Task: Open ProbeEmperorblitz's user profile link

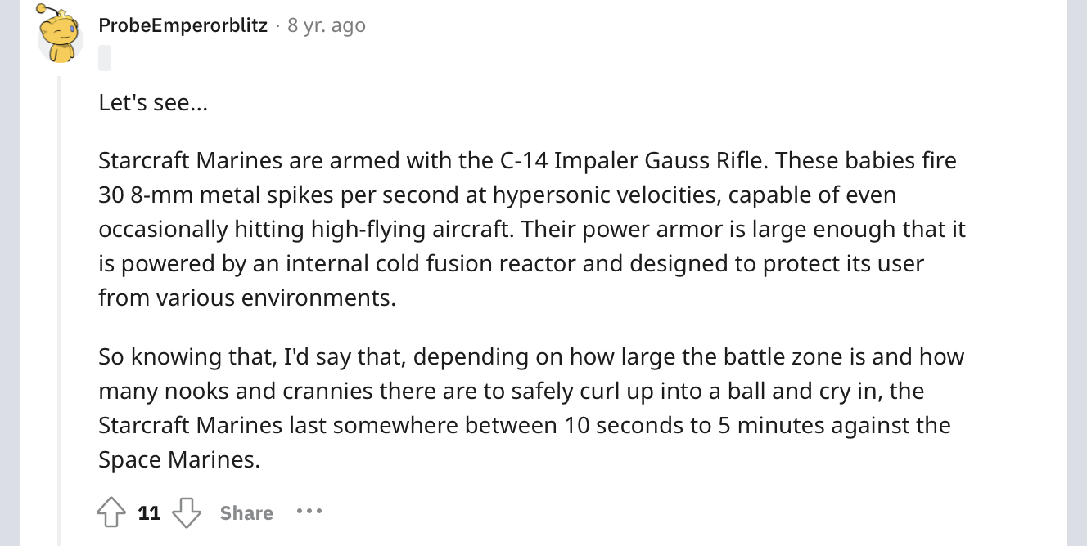Action: pos(183,25)
